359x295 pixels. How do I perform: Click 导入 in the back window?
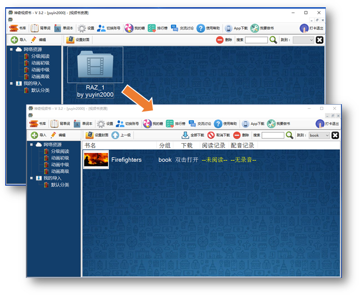18,39
